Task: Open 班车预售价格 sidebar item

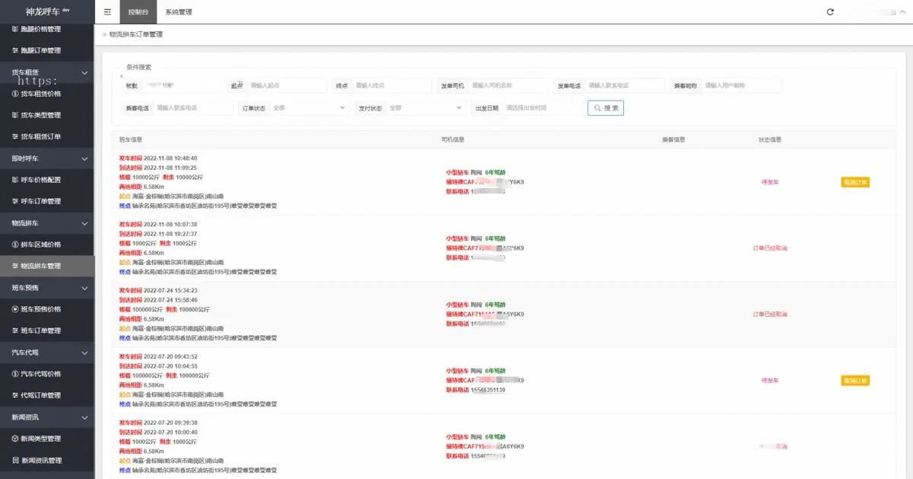Action: pyautogui.click(x=40, y=309)
